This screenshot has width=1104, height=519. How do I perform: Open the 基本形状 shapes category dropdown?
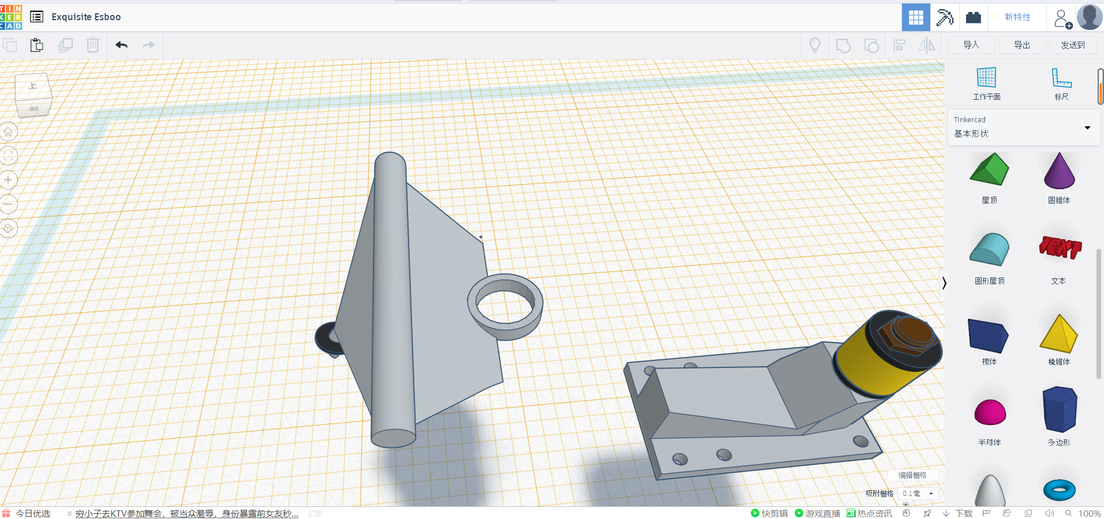[1024, 127]
